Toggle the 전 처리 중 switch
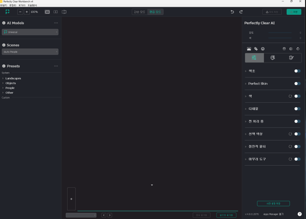This screenshot has height=219, width=306. pyautogui.click(x=297, y=122)
